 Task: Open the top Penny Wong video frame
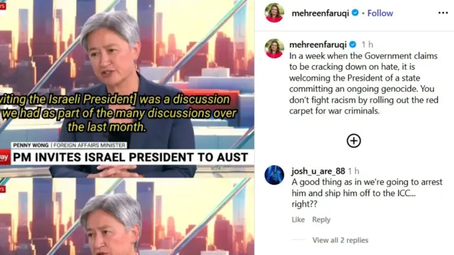pos(127,89)
